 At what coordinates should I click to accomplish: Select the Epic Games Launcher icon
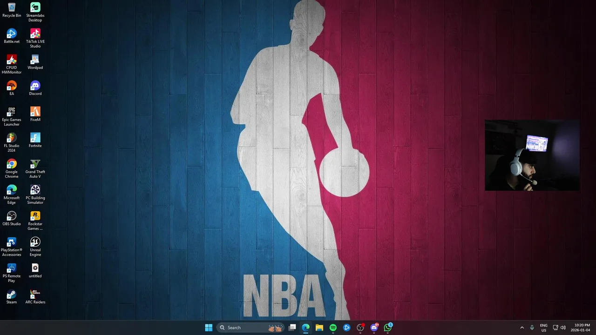tap(12, 116)
